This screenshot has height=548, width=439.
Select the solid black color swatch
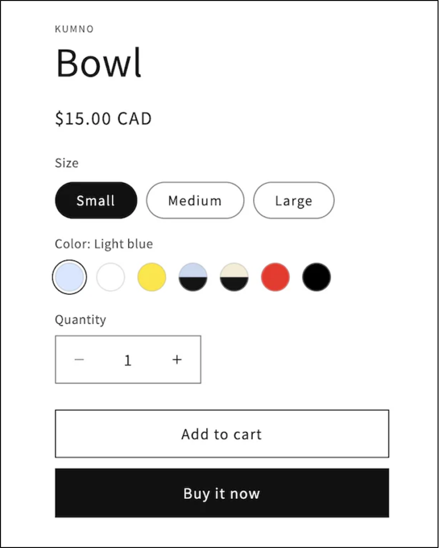click(x=316, y=277)
